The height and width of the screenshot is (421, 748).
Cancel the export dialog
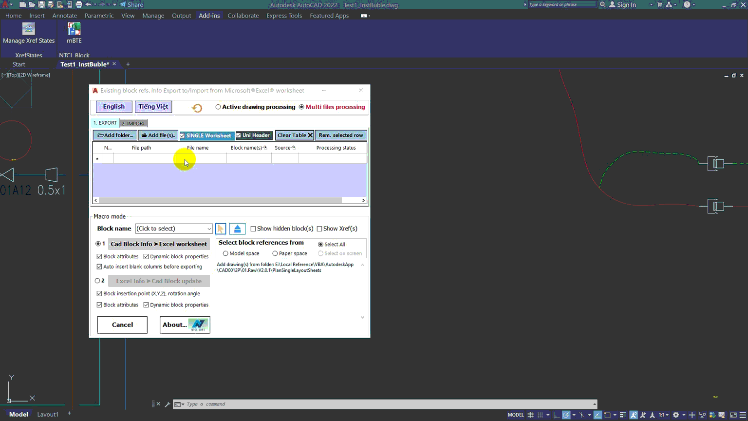click(122, 325)
